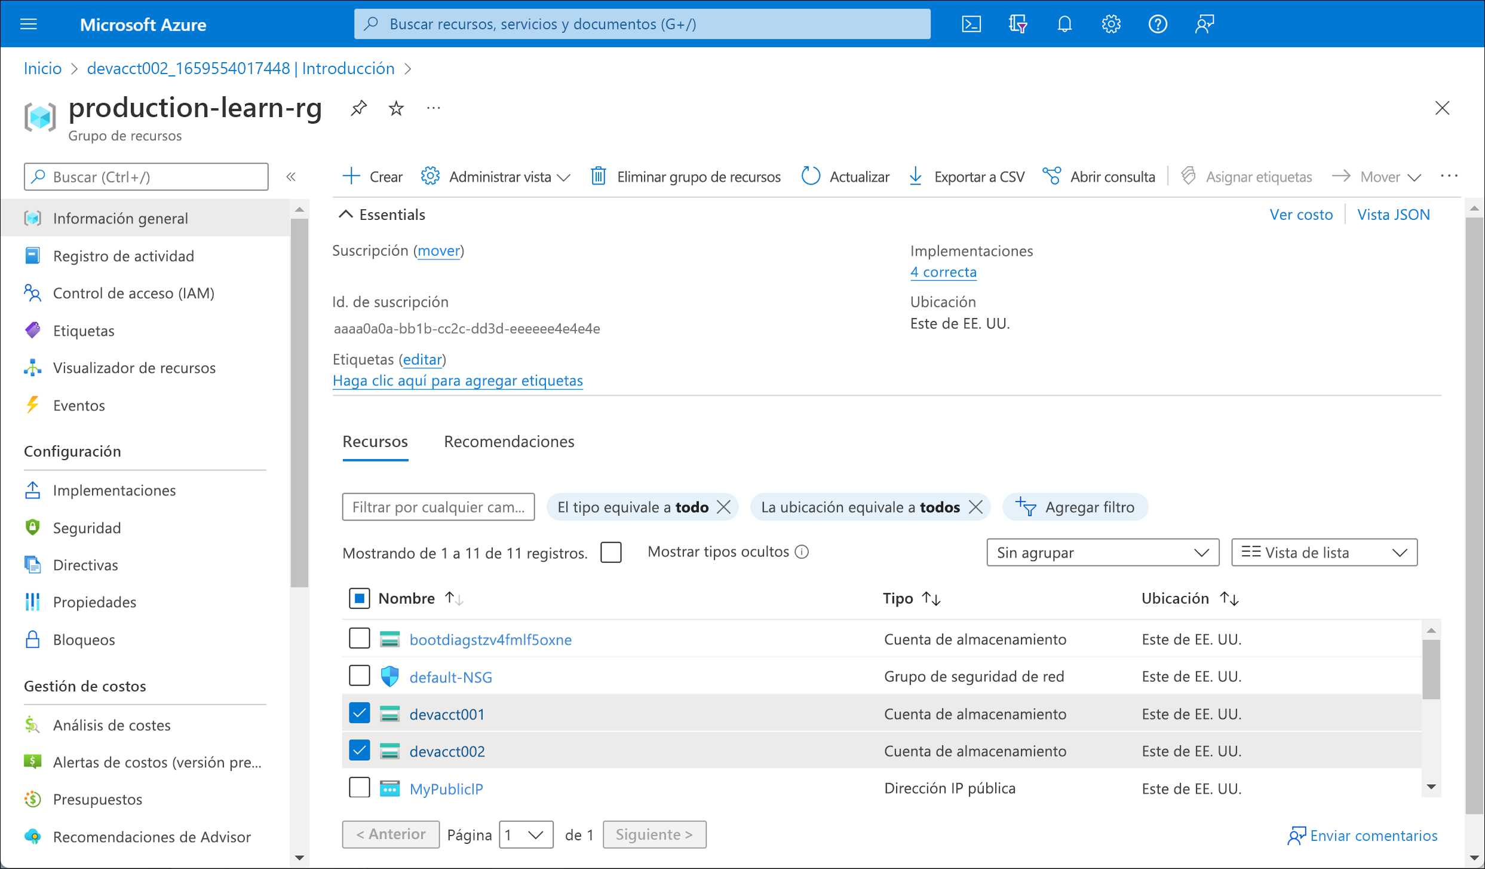Check the default-NSG row checkbox
Viewport: 1485px width, 869px height.
tap(360, 676)
